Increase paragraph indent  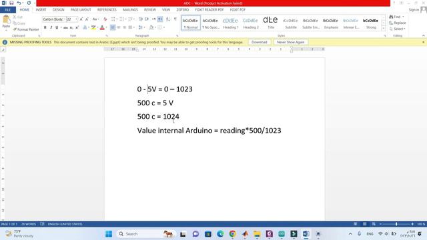[x=147, y=19]
